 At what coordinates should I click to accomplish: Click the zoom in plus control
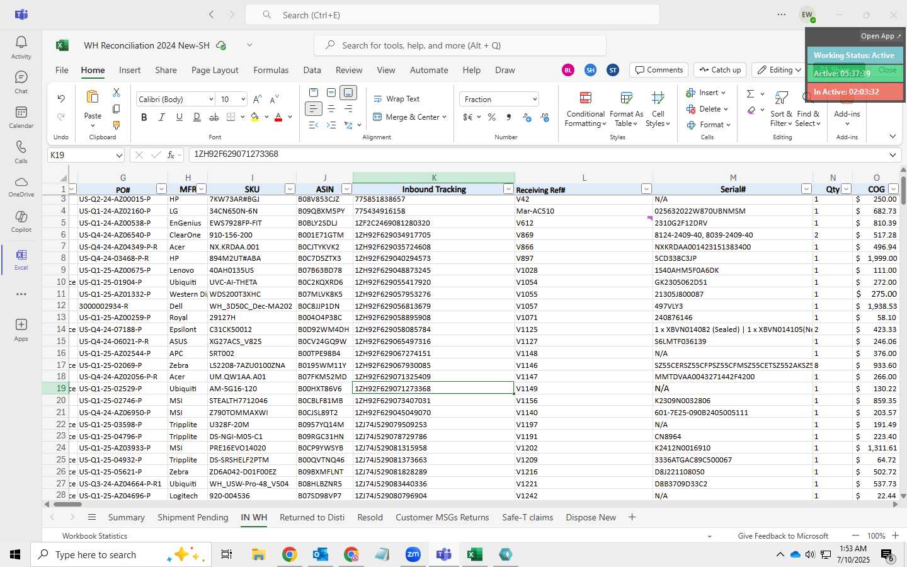click(x=895, y=535)
